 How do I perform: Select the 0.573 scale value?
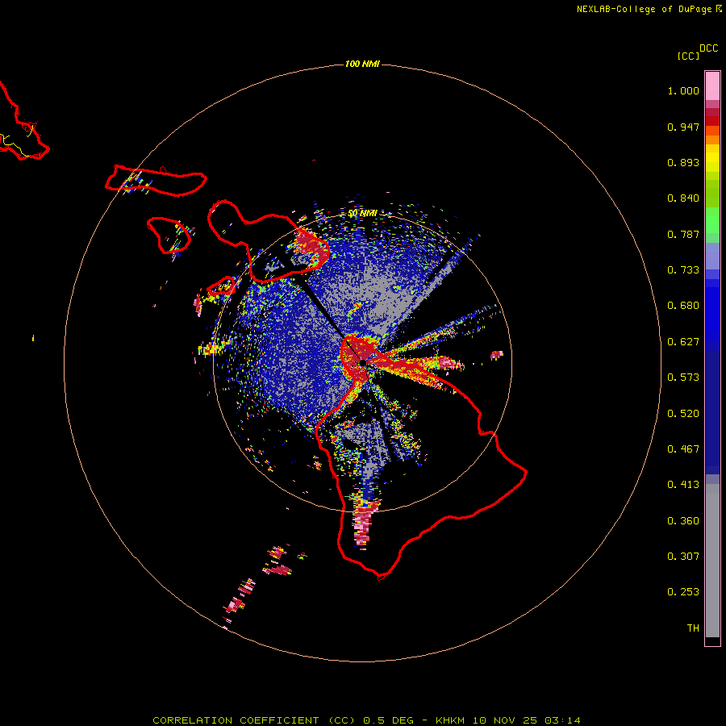[683, 378]
